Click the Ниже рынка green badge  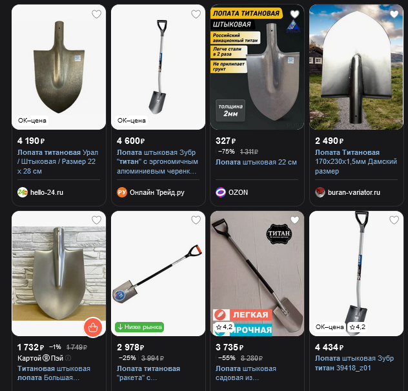pos(139,327)
